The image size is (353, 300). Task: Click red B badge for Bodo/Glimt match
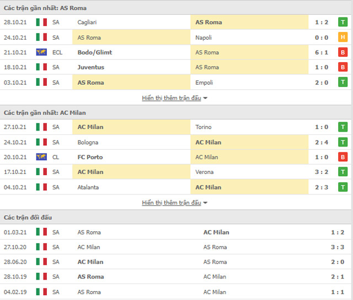point(343,52)
